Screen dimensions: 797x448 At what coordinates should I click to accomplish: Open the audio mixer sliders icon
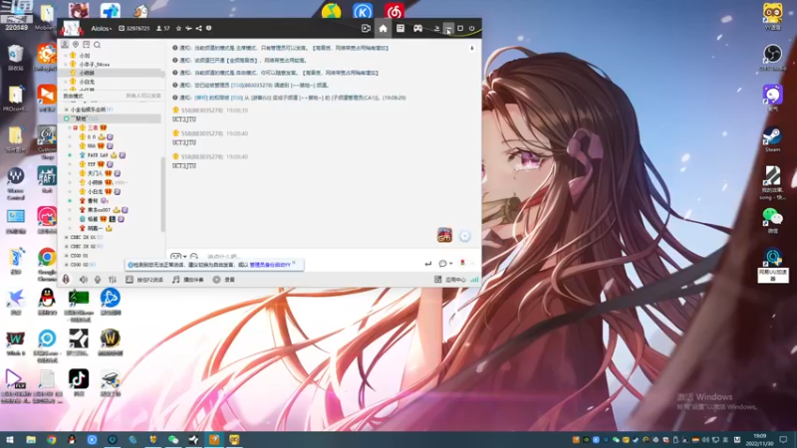click(113, 280)
